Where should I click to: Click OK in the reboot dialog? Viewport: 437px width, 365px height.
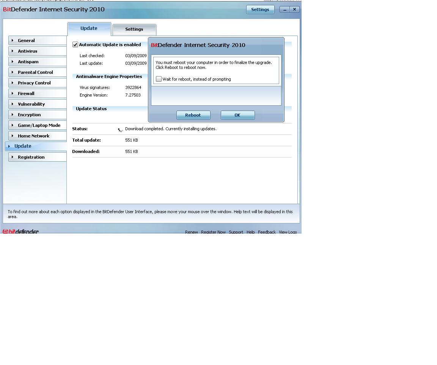237,115
